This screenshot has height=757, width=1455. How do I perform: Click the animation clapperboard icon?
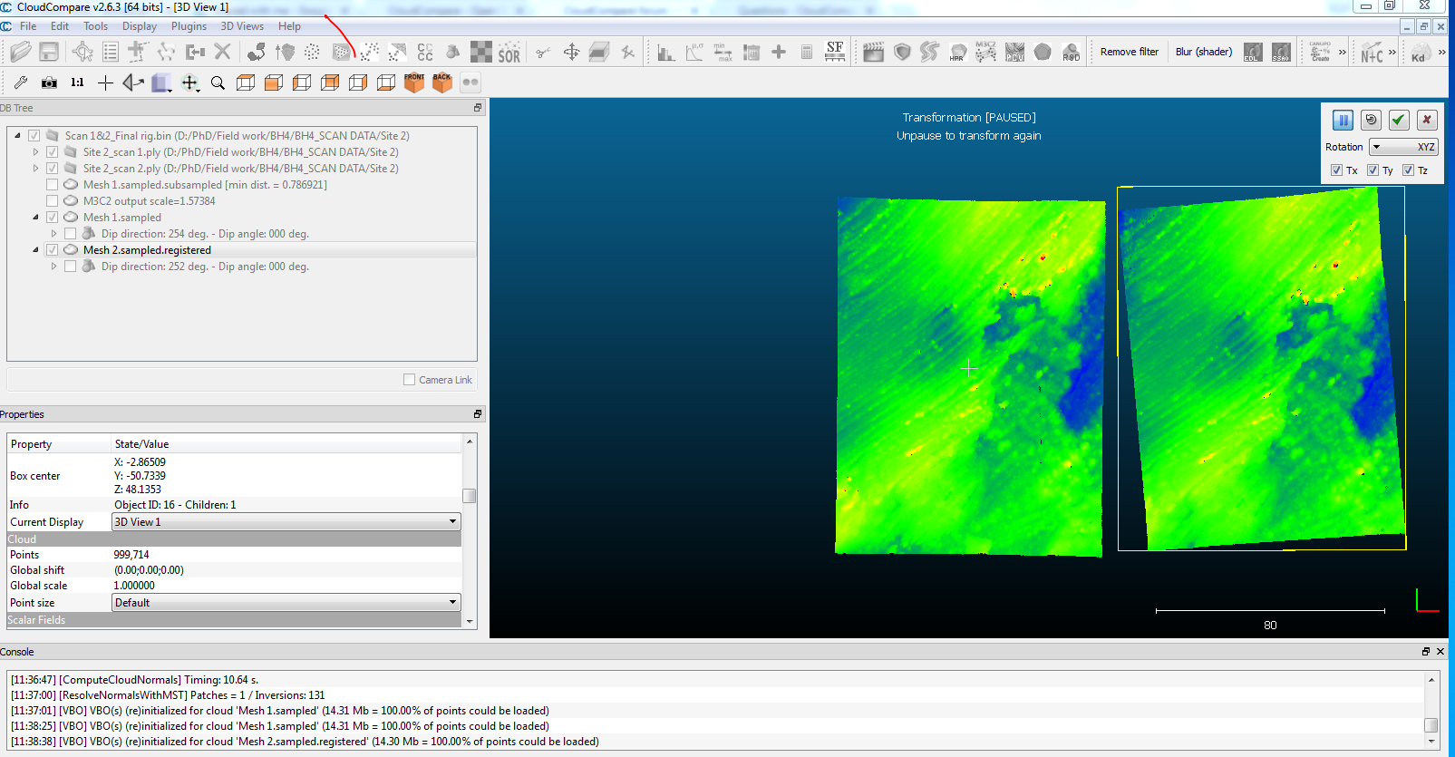873,52
